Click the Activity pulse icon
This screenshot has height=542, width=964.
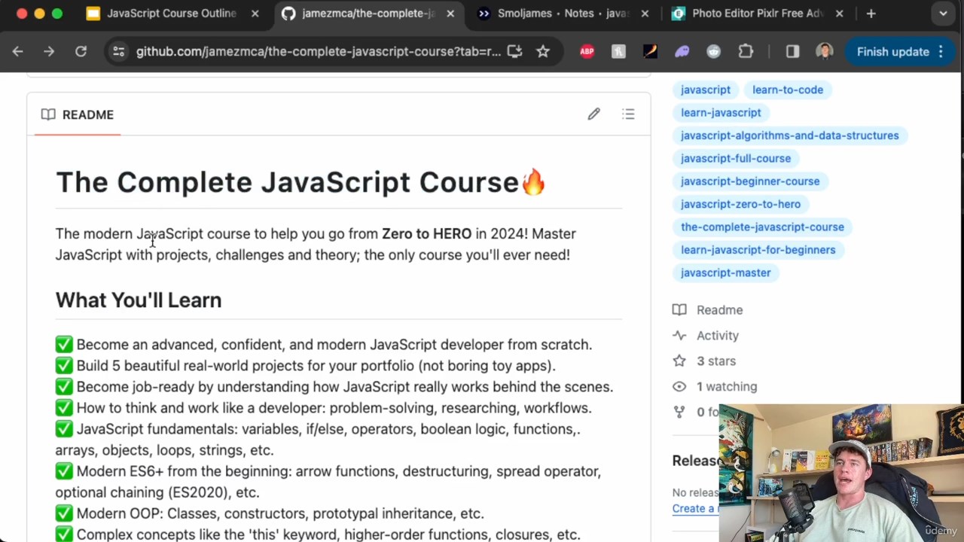(x=679, y=335)
